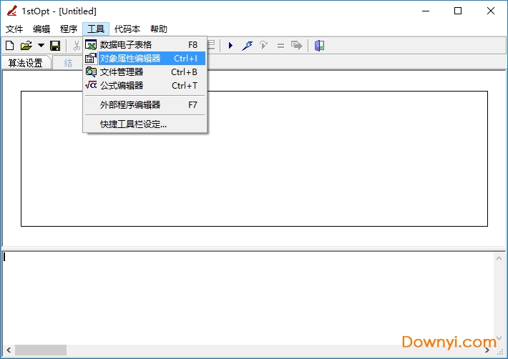Click the Save disk icon
Viewport: 508px width, 359px height.
click(x=55, y=46)
